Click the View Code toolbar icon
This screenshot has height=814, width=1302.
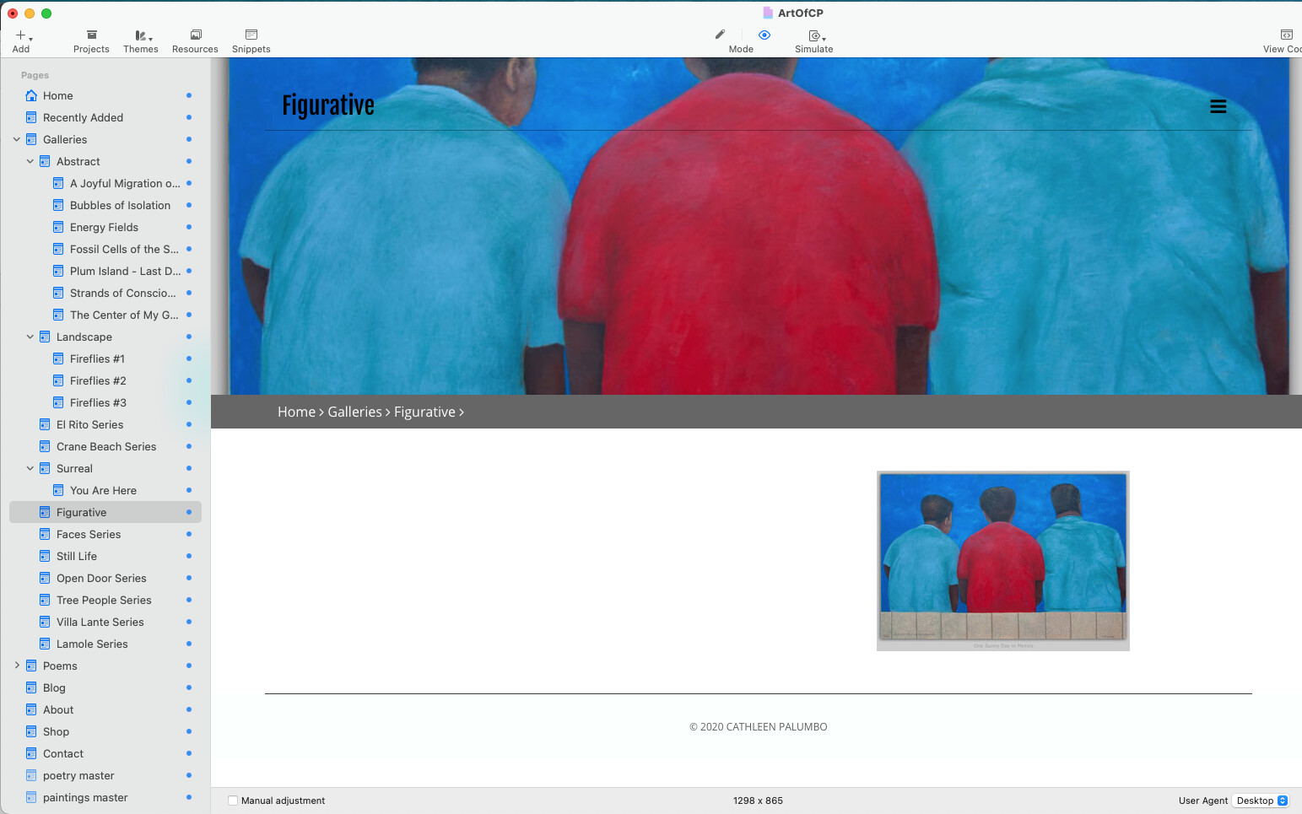1287,35
